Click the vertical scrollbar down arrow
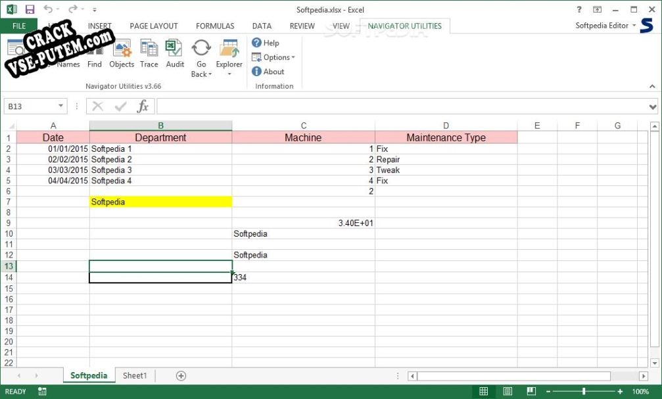The image size is (662, 399). pos(654,363)
